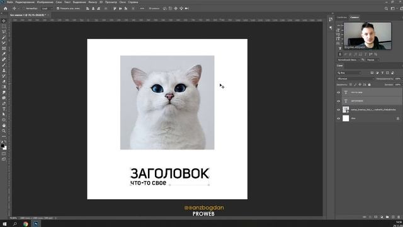The height and width of the screenshot is (227, 403).
Task: Click the search magnifier at top right
Action: [x=386, y=8]
